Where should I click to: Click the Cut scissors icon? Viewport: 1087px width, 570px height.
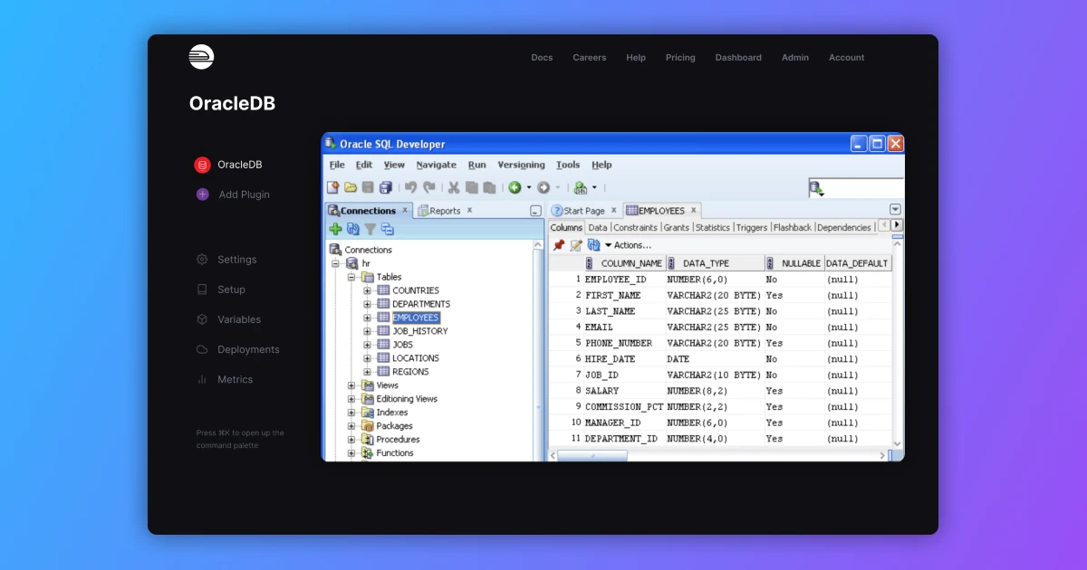point(454,187)
